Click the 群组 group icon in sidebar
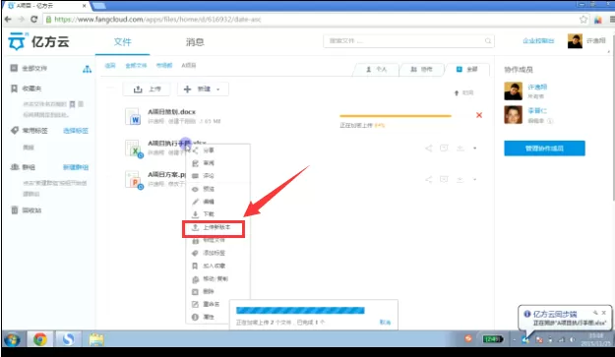Image resolution: width=615 pixels, height=357 pixels. click(x=15, y=166)
